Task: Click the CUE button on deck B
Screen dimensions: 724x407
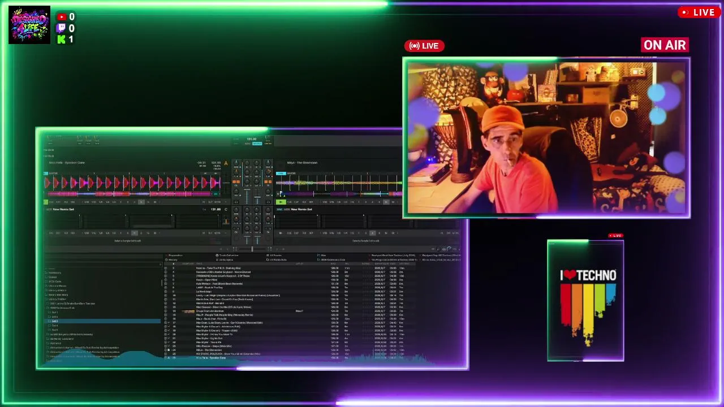Action: tap(289, 202)
